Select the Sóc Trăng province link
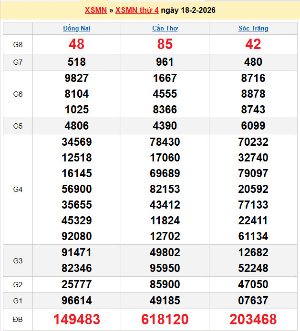This screenshot has width=300, height=331. (x=253, y=29)
